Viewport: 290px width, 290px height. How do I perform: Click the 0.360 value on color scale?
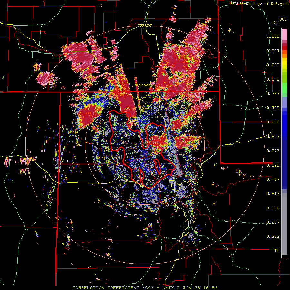tap(273, 208)
